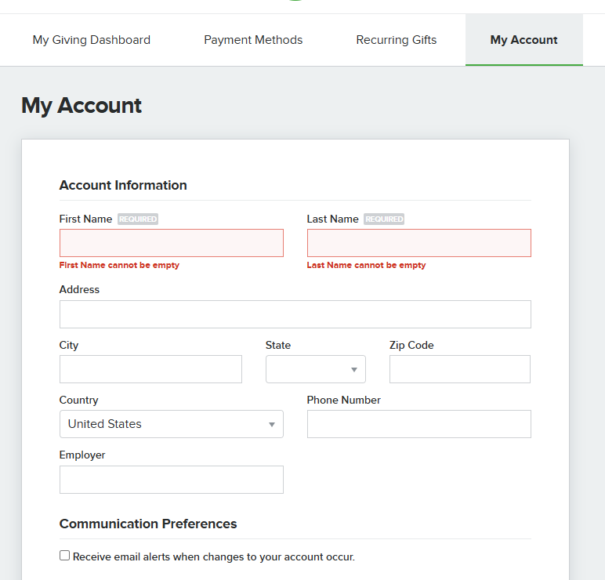Click the Employer input field
Screen dimensions: 605x580
coord(172,480)
